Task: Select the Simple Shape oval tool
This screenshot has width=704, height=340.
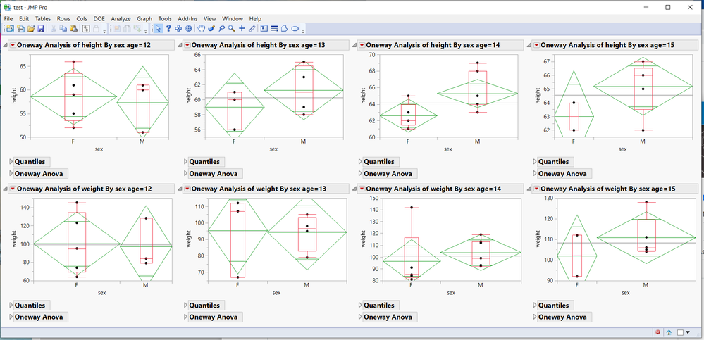Action: 295,29
